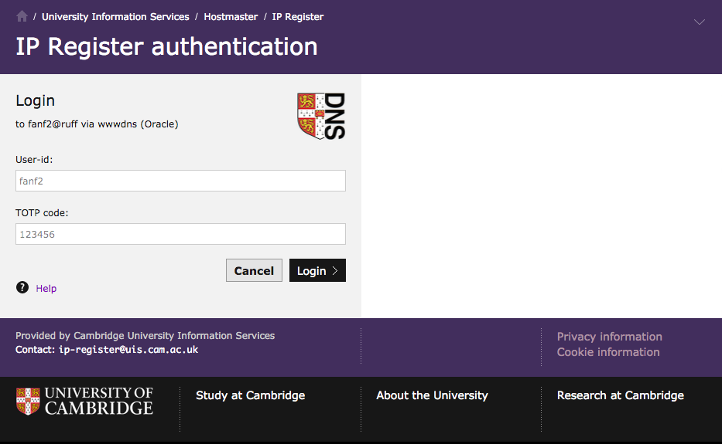The width and height of the screenshot is (722, 444).
Task: Select the IP Register breadcrumb link
Action: point(298,16)
